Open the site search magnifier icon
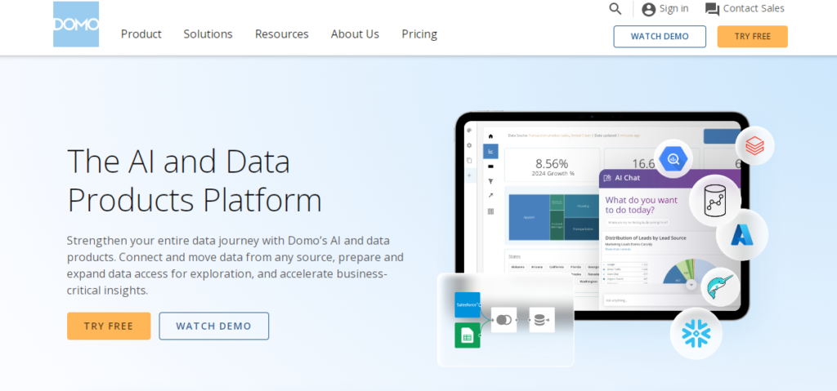 point(615,8)
